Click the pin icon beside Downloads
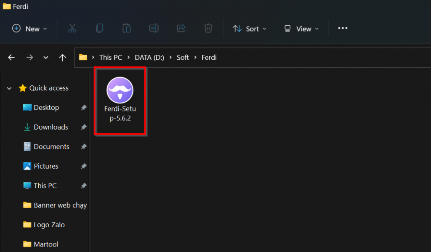 (x=84, y=127)
